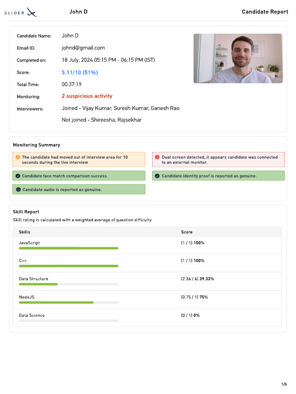Screen dimensions: 296x394
Task: Click the 'John D' header name
Action: click(78, 12)
